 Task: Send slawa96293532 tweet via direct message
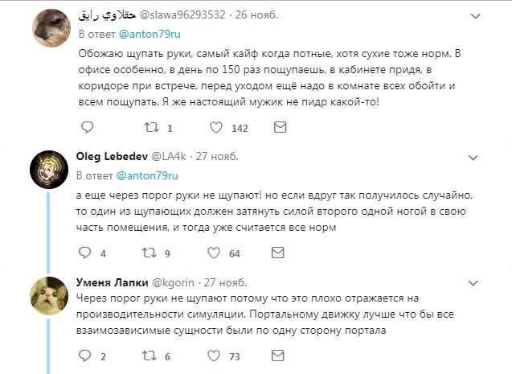[280, 128]
